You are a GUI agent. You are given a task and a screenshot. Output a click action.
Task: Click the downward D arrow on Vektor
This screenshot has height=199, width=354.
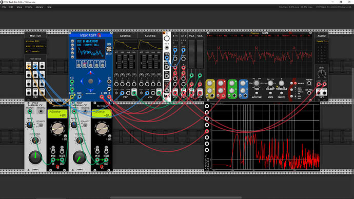(x=90, y=90)
